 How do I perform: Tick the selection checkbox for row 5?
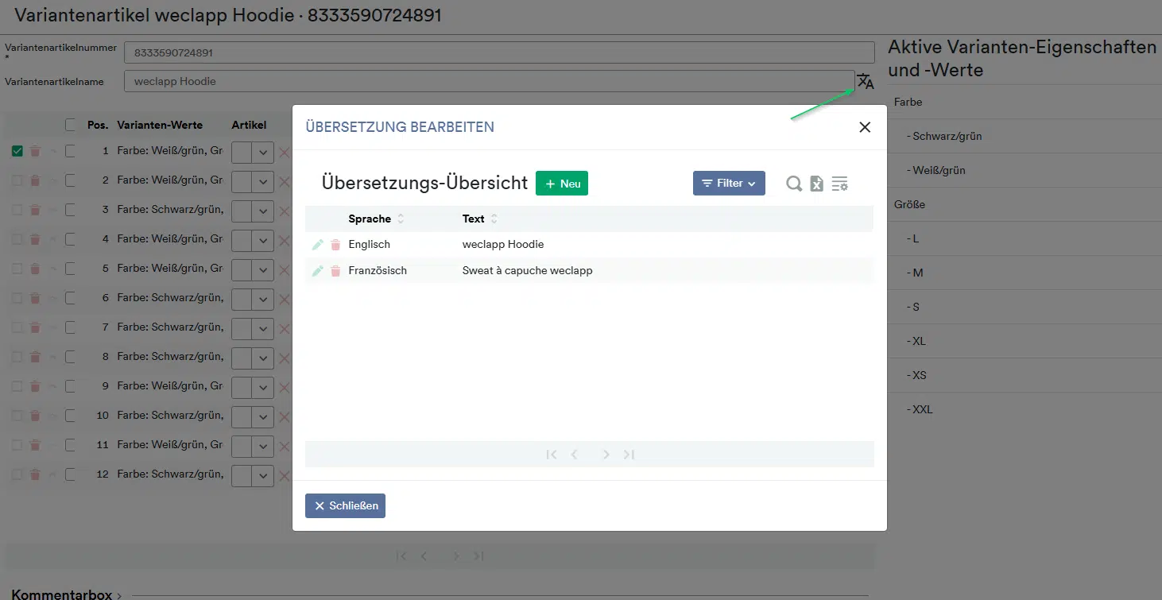pos(71,269)
